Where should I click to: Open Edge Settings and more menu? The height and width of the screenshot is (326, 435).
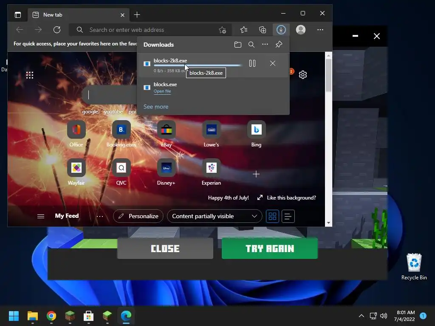[320, 30]
